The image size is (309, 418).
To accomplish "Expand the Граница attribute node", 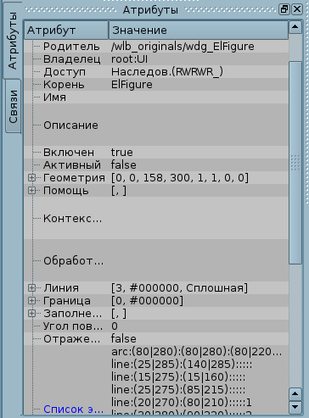I will point(31,301).
